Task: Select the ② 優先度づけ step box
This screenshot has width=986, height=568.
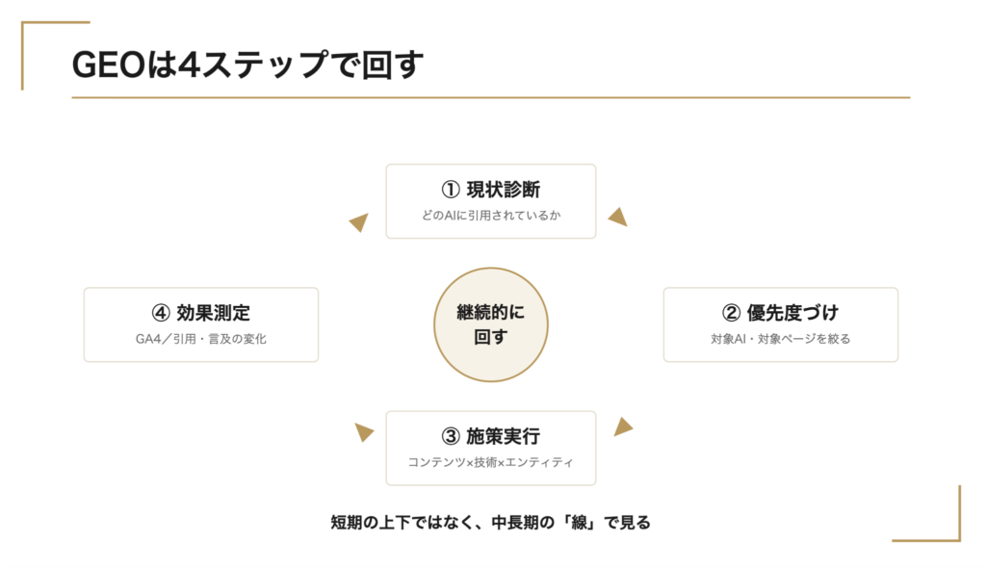Action: pos(780,324)
